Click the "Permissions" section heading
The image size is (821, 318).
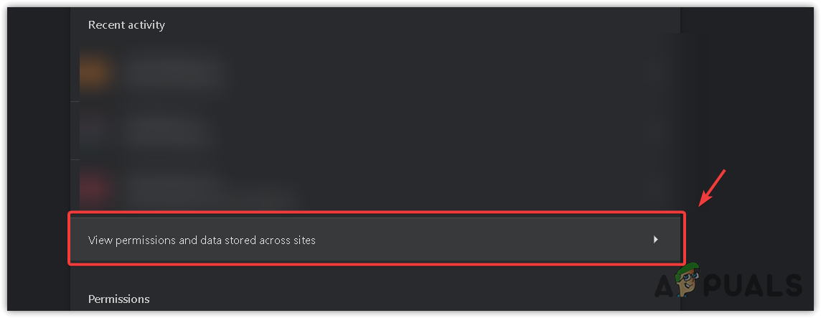point(118,299)
